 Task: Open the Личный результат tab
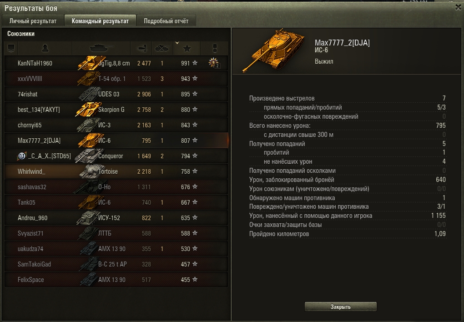click(33, 21)
